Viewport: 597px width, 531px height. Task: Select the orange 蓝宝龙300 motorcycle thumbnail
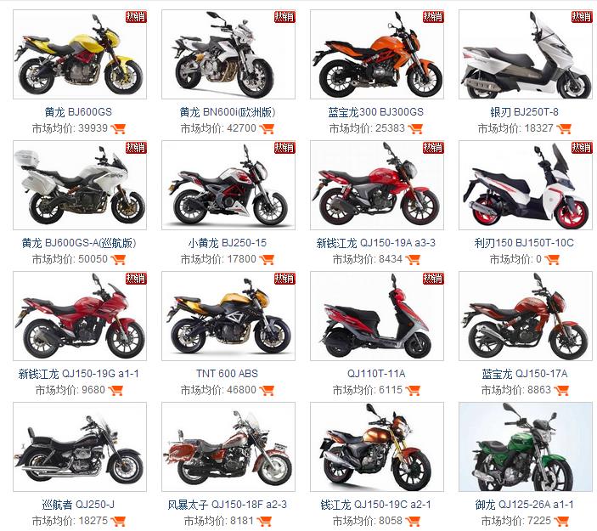click(377, 54)
